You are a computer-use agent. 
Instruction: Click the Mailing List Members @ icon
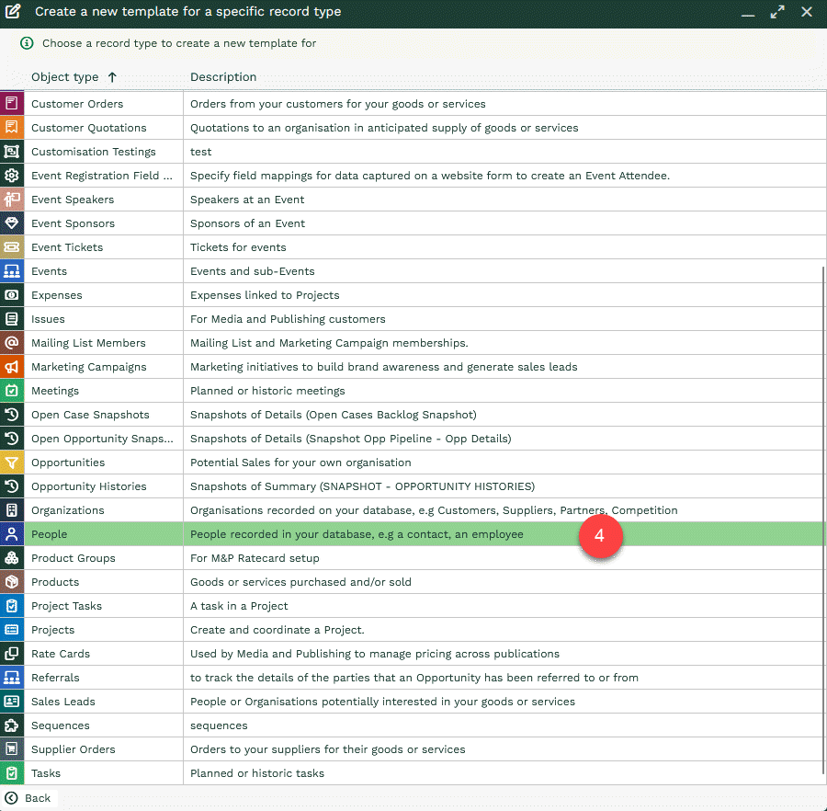click(12, 342)
